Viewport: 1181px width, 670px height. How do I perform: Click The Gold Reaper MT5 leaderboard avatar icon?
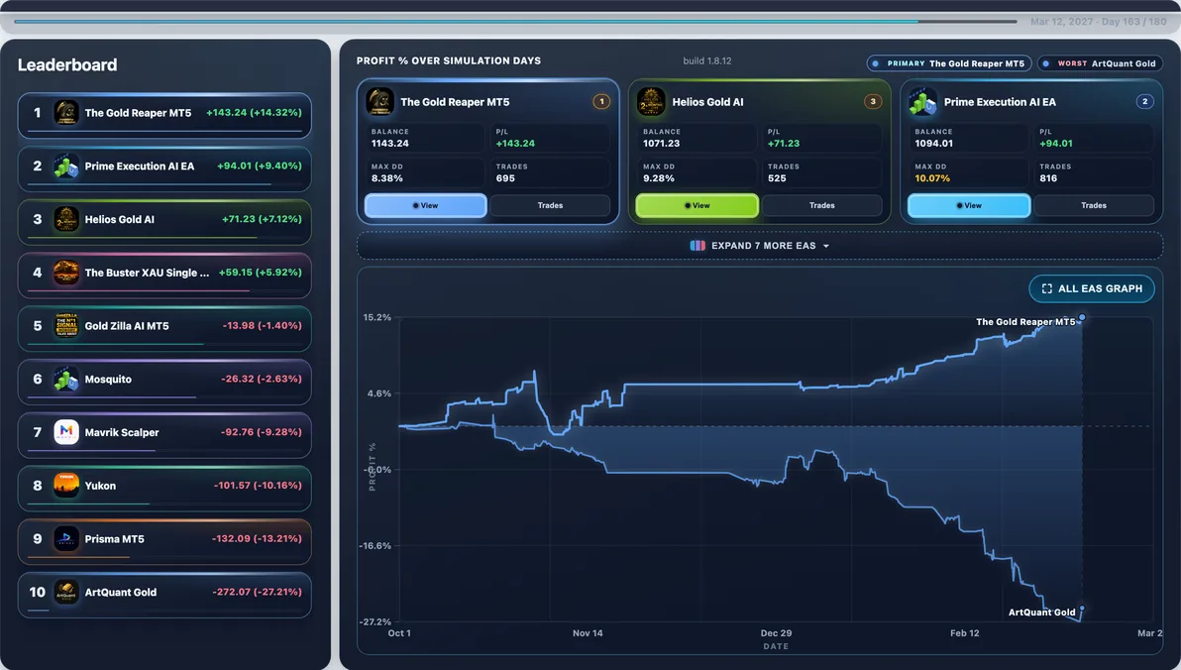click(x=66, y=112)
